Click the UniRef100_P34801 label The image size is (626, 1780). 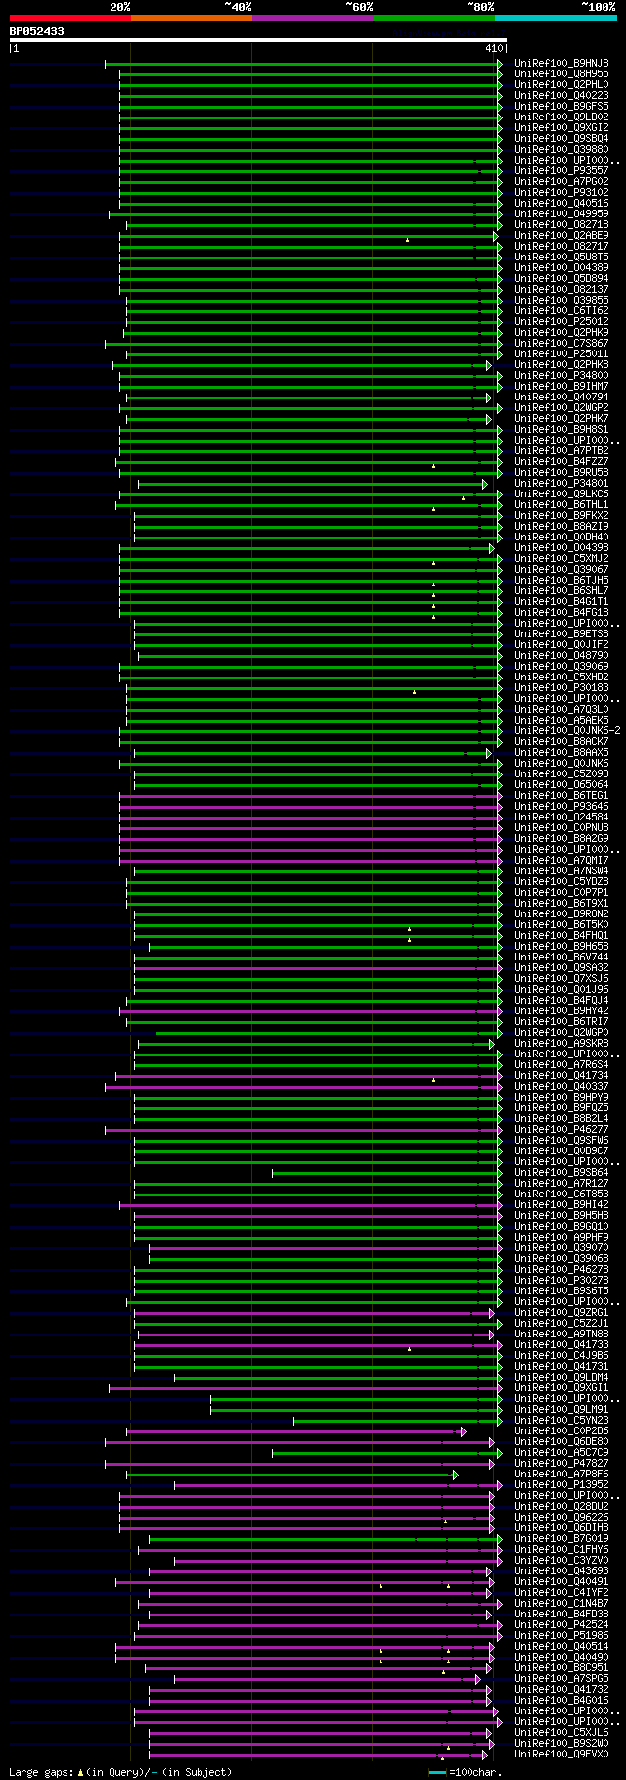561,484
